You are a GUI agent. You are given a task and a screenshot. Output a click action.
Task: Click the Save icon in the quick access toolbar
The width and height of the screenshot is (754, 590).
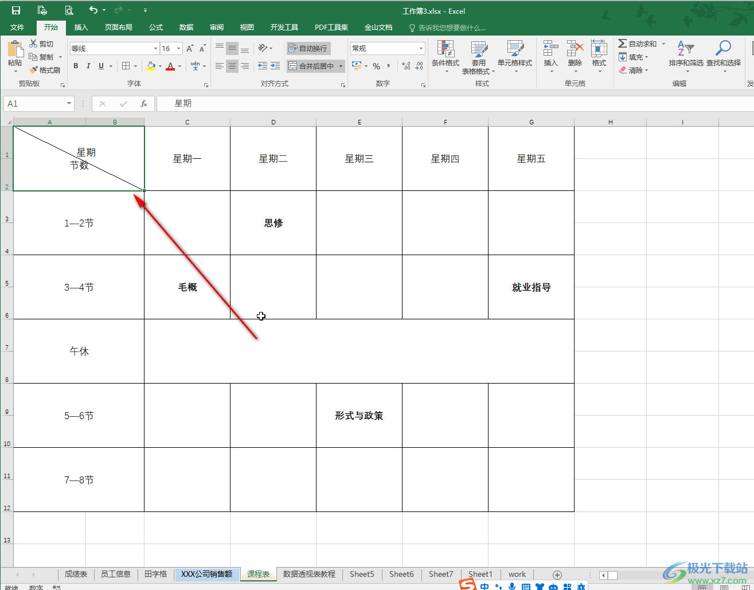pos(16,10)
